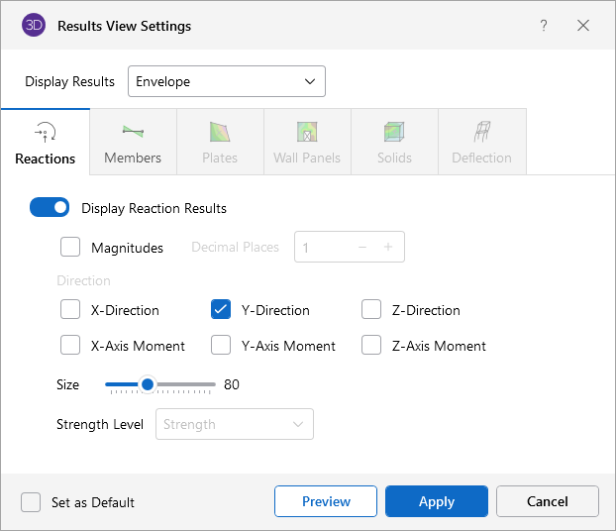Click the Plates tab icon

220,132
